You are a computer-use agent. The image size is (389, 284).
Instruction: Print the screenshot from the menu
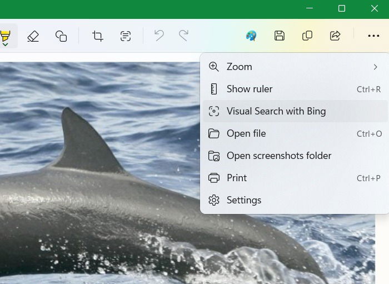pyautogui.click(x=295, y=178)
